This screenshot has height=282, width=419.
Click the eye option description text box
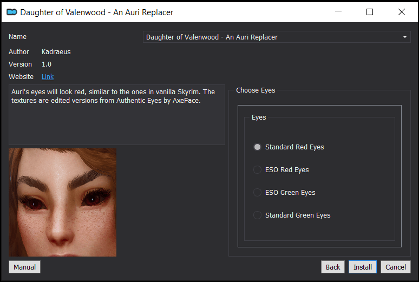click(117, 115)
